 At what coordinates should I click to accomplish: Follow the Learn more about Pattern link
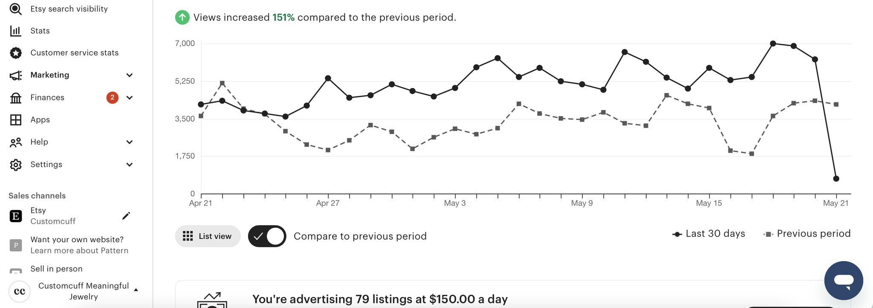[79, 251]
